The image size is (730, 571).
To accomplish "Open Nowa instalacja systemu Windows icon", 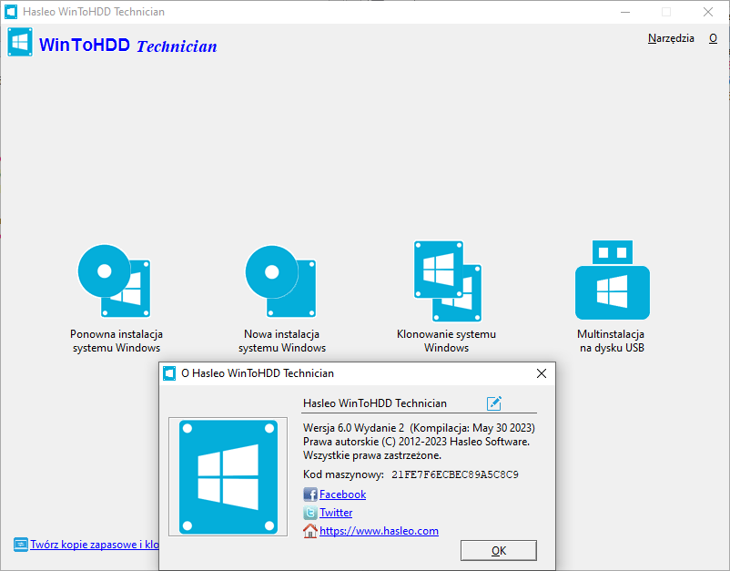I will 281,281.
